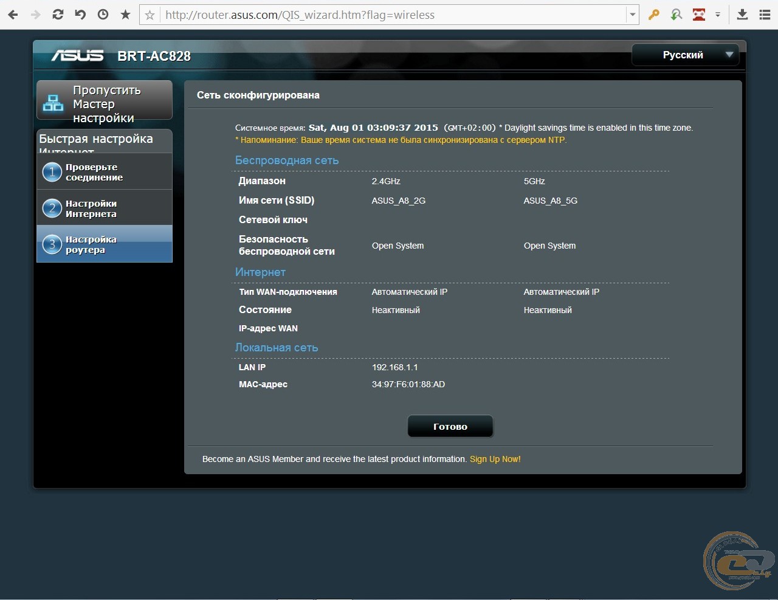Go back with the browser back arrow
The height and width of the screenshot is (600, 778).
coord(13,15)
